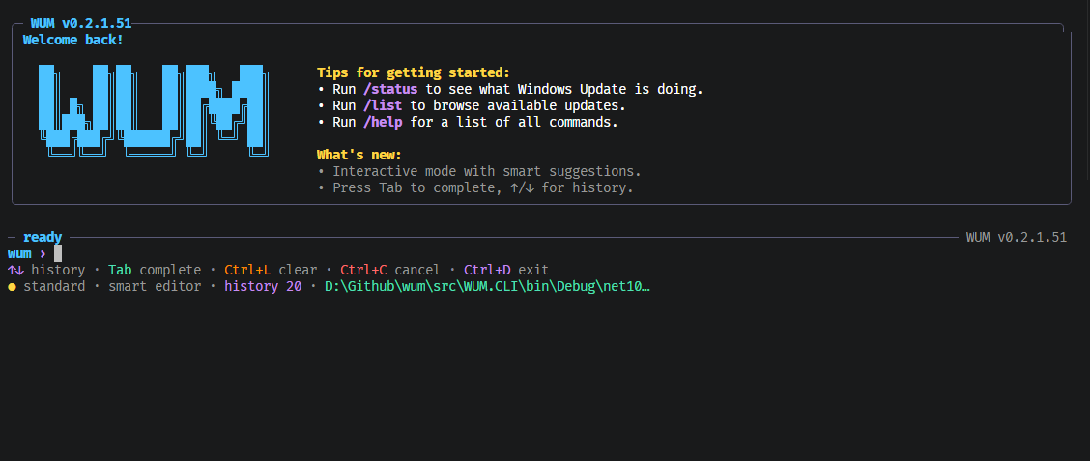Click the 'Tab' complete hint
Screen dimensions: 1090x461
120,270
